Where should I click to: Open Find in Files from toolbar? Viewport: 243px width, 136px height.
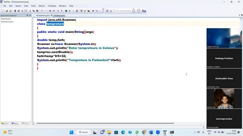click(x=88, y=11)
